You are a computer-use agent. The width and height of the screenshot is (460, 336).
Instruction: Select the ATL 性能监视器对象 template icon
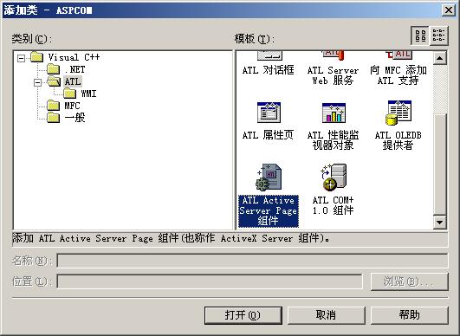click(334, 113)
